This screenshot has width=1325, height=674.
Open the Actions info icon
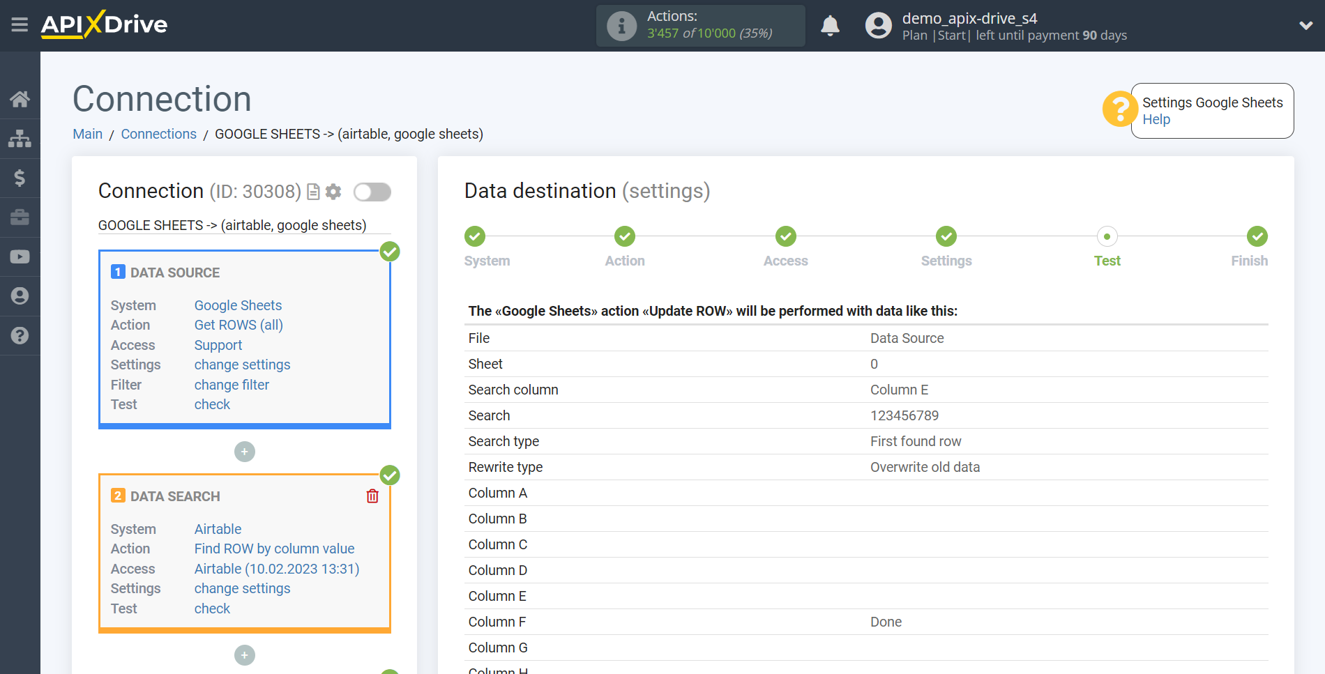(x=621, y=26)
